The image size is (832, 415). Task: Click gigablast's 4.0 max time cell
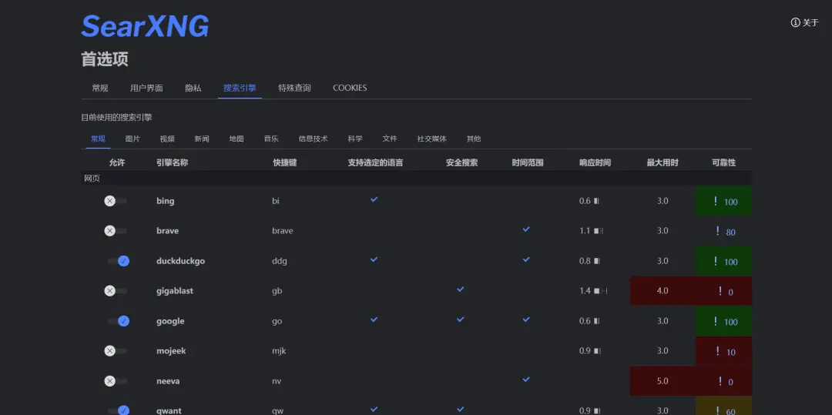pos(663,291)
